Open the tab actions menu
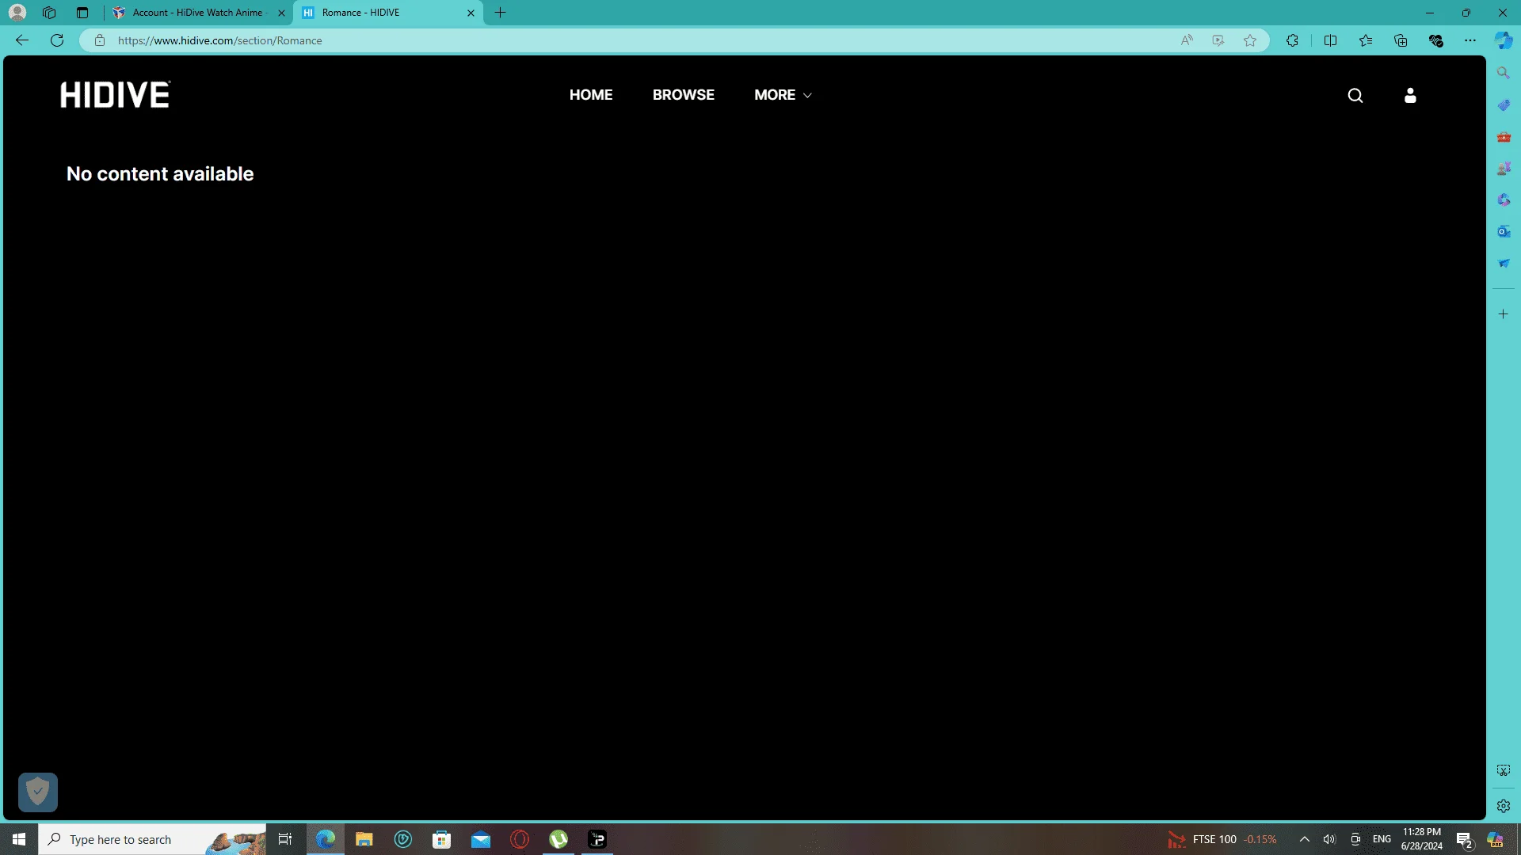This screenshot has height=855, width=1521. coord(82,13)
